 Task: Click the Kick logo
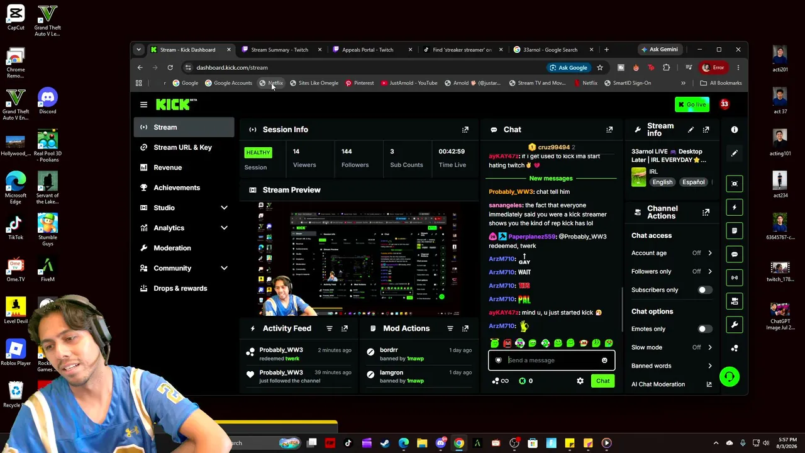(x=176, y=104)
